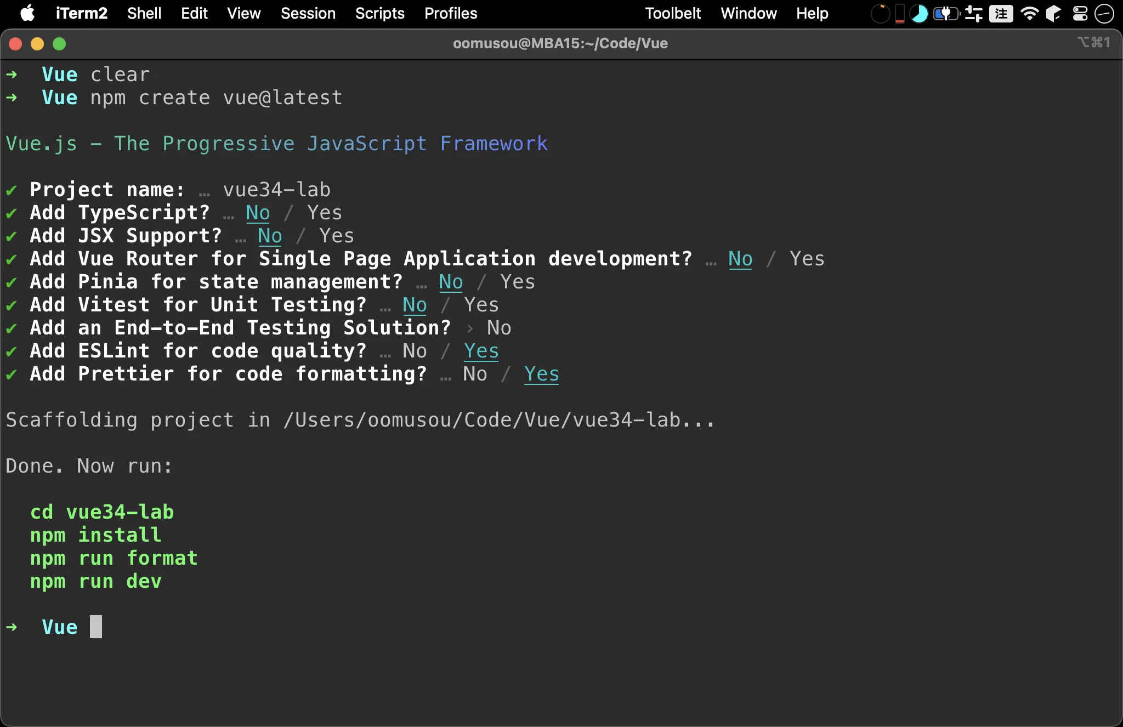This screenshot has height=727, width=1123.
Task: Click the 'cd vue34-lab' command line
Action: [102, 512]
